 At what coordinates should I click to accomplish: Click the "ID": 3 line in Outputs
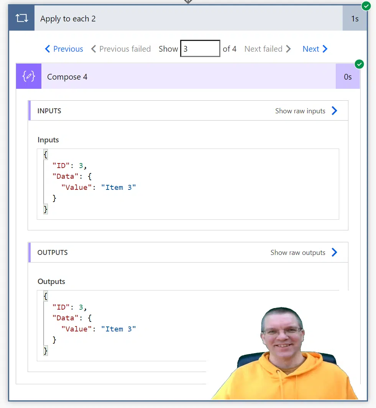point(69,307)
